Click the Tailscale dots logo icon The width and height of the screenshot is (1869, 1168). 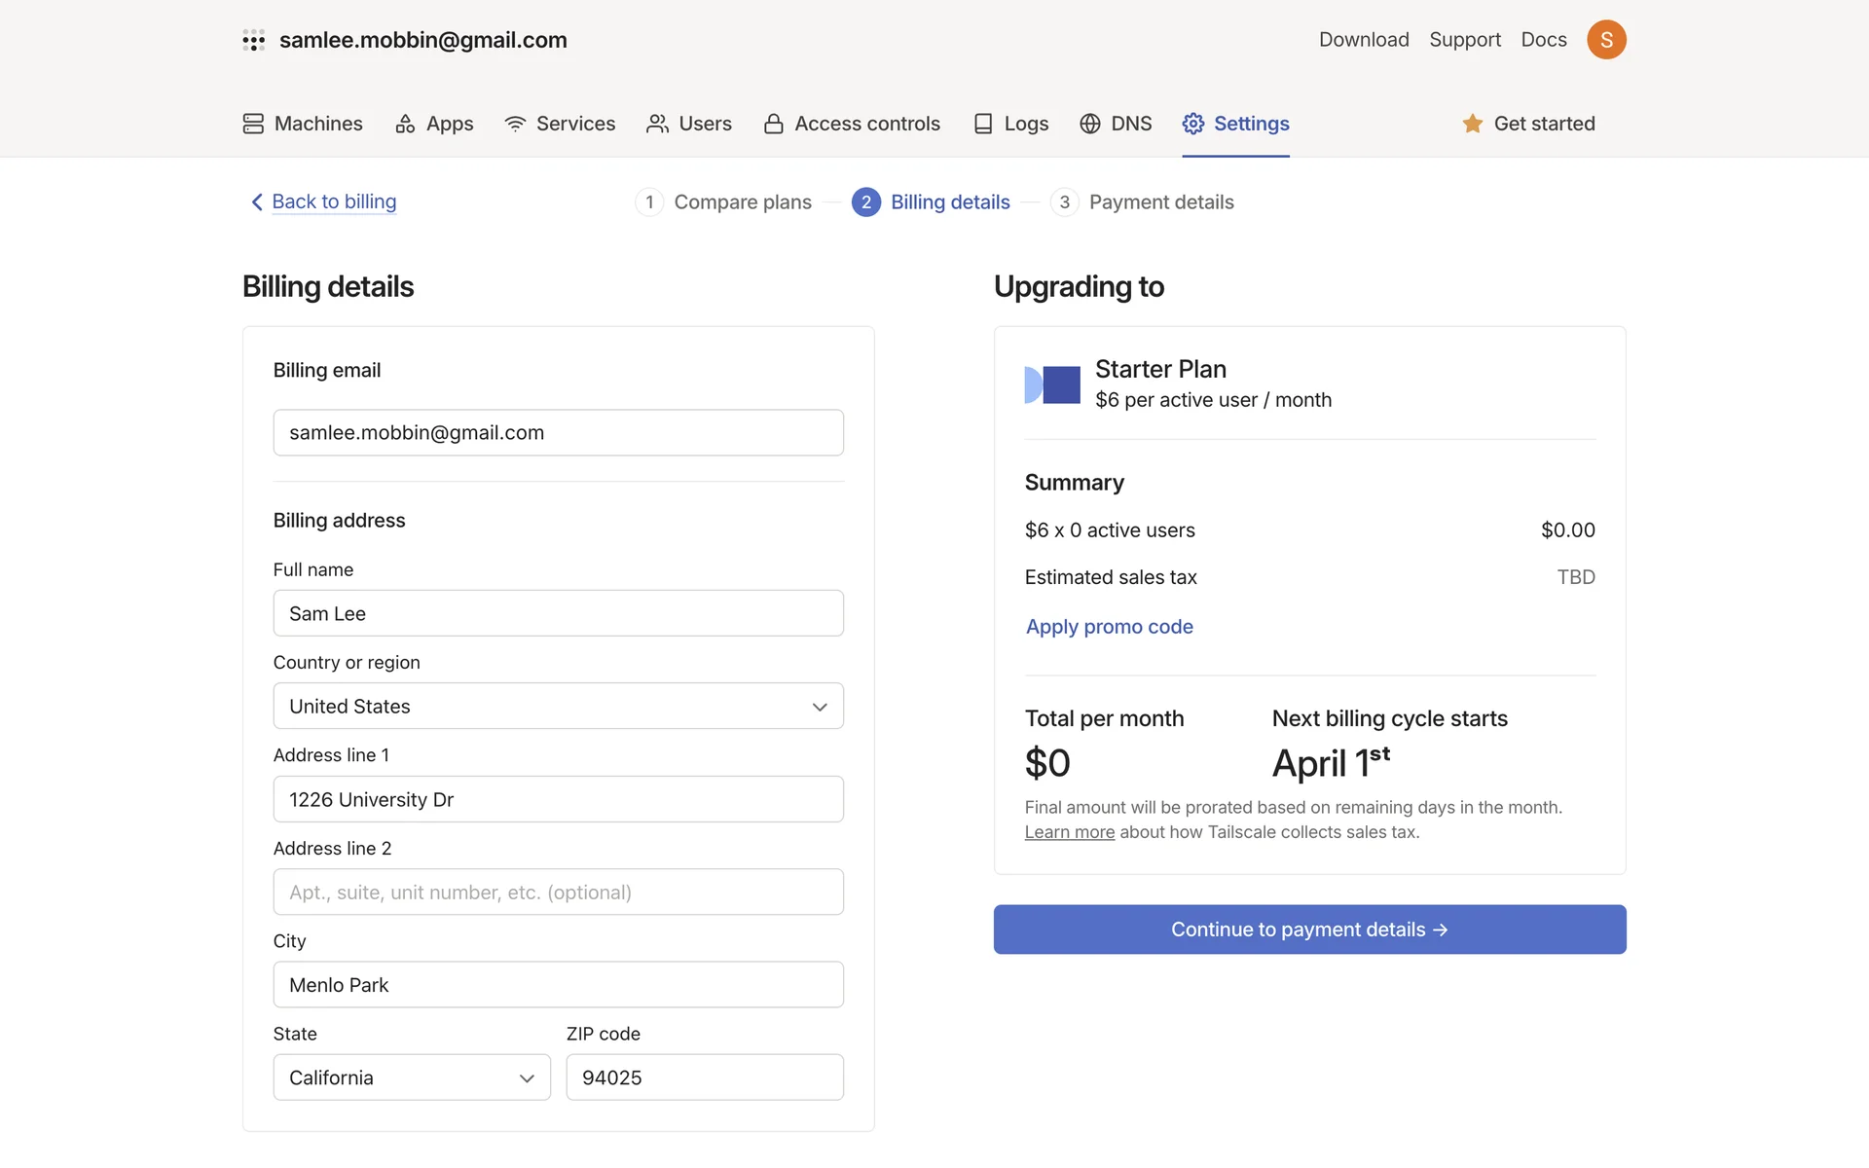click(x=253, y=40)
